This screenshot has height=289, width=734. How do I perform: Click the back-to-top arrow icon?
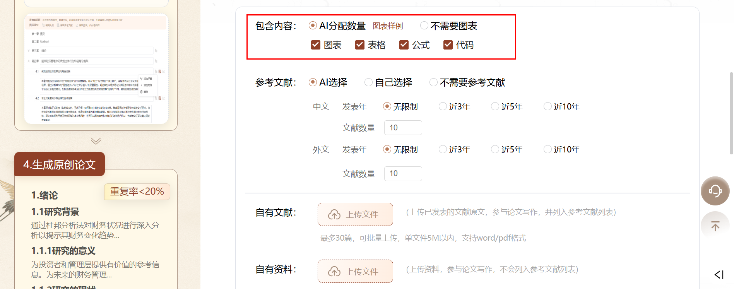[x=715, y=226]
